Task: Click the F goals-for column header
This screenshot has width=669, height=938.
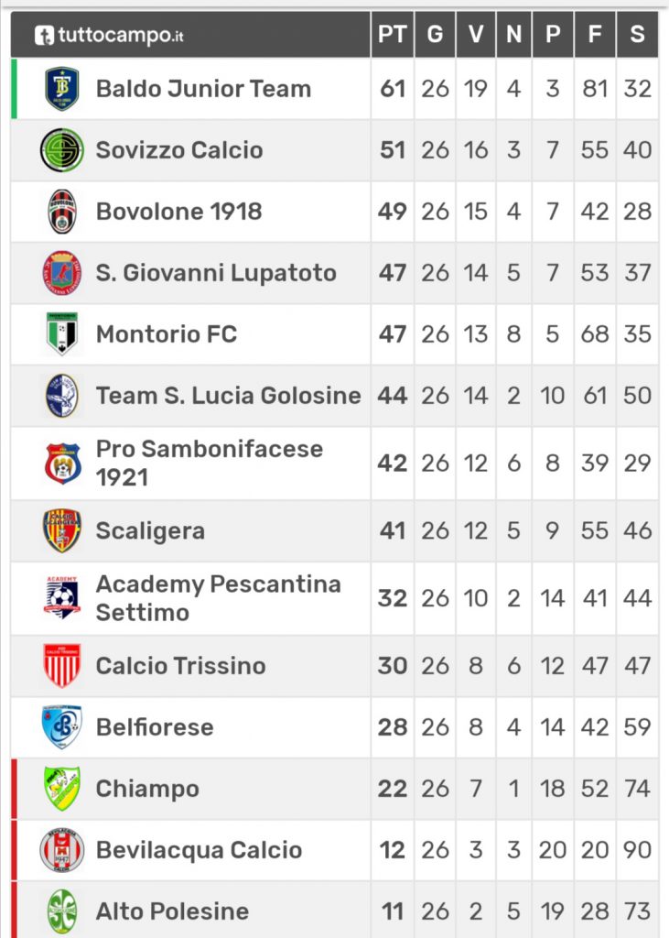Action: tap(595, 34)
